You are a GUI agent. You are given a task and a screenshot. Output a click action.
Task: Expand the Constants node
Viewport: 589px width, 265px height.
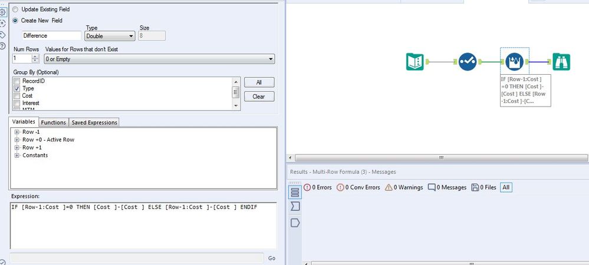pyautogui.click(x=17, y=155)
